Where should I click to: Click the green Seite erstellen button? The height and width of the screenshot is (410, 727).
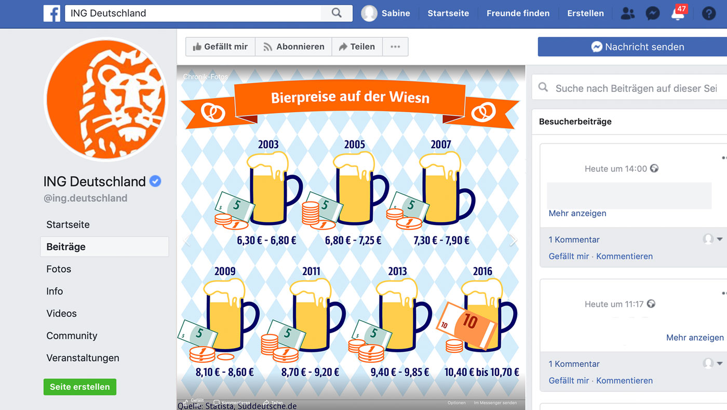coord(80,387)
